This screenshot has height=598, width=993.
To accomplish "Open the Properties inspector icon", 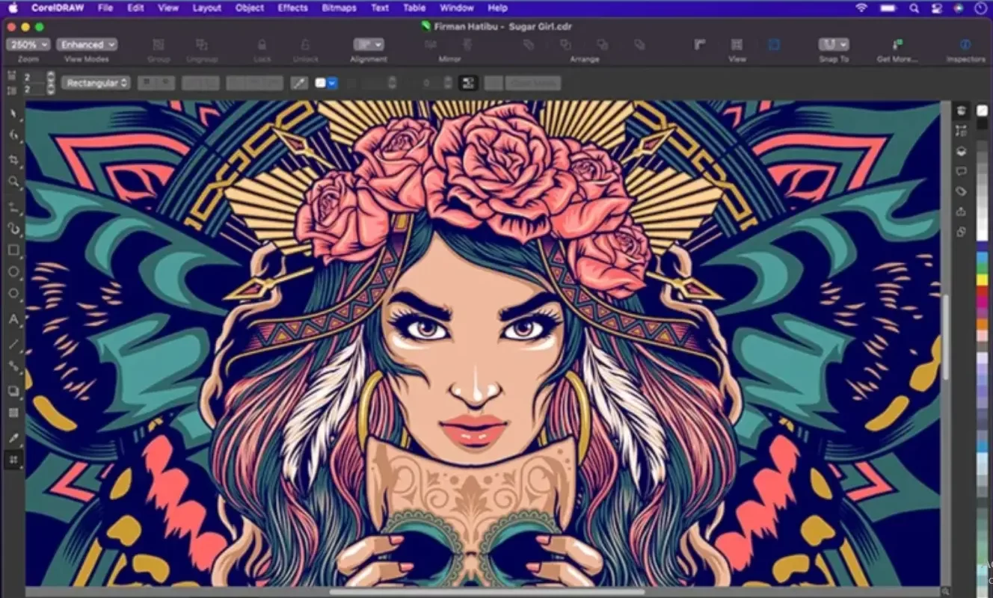I will click(962, 111).
